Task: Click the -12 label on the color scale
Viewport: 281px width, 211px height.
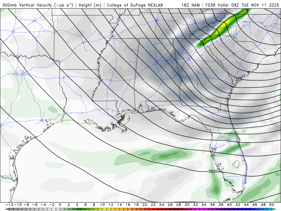Action: point(9,205)
